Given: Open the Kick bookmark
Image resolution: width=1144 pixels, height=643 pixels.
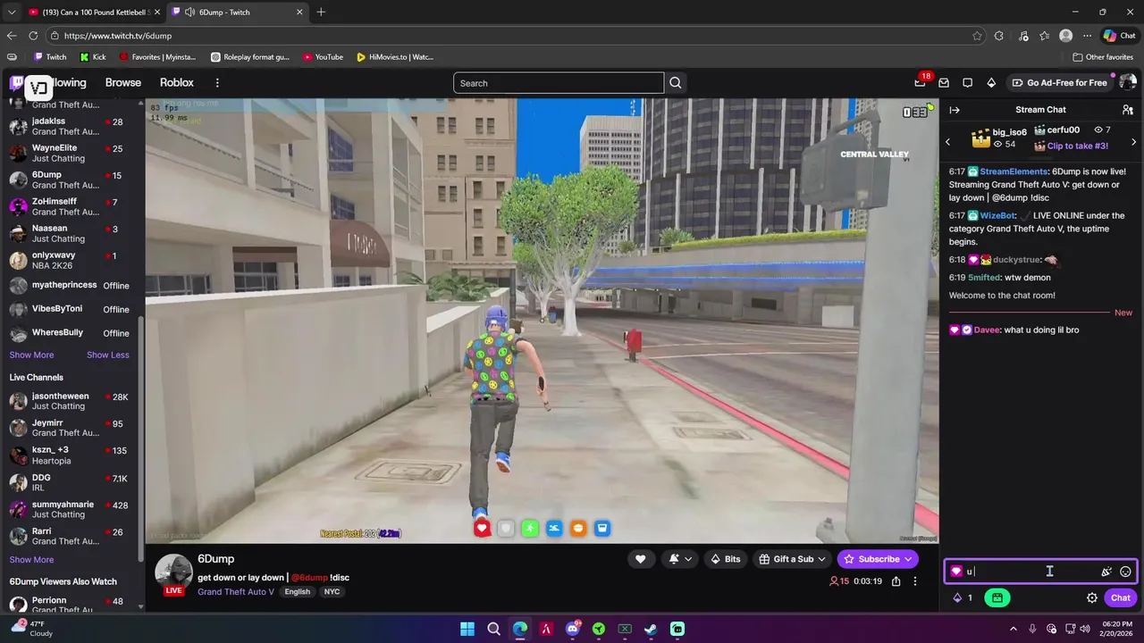Looking at the screenshot, I should point(93,57).
